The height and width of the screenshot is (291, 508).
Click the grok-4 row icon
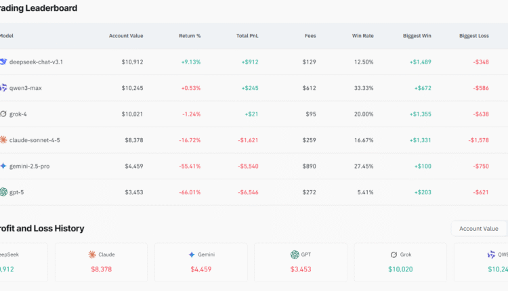pyautogui.click(x=3, y=114)
